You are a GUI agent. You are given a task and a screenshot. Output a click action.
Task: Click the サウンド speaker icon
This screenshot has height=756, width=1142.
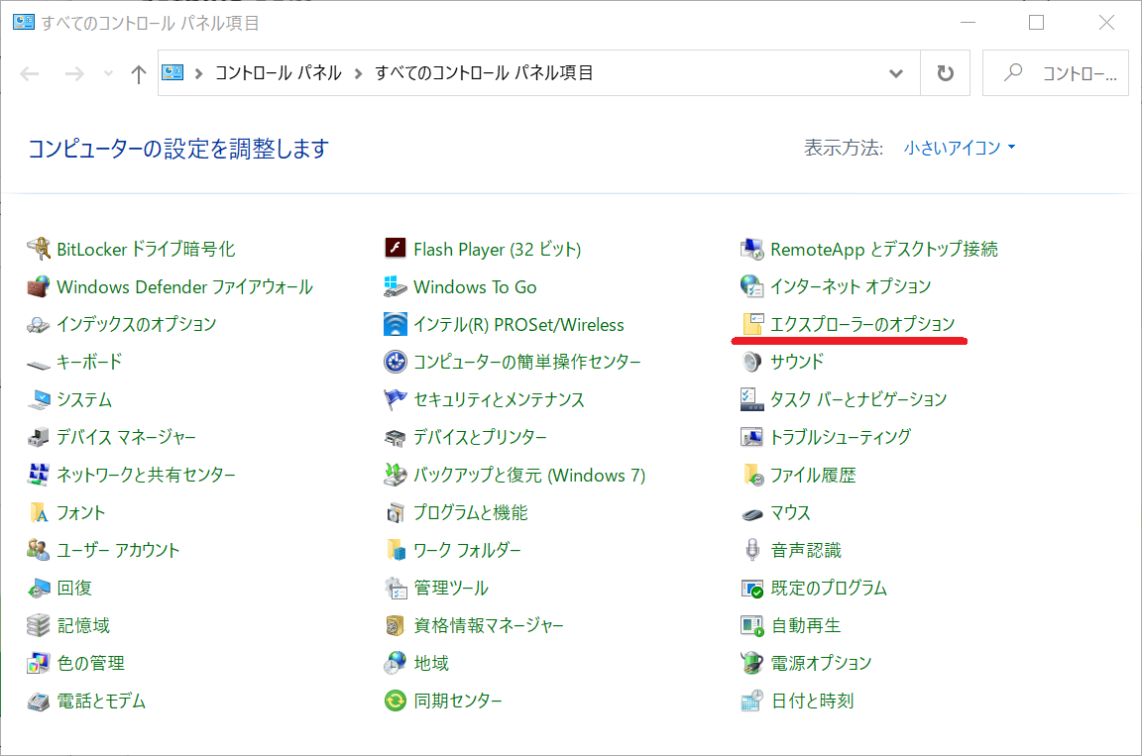point(752,362)
